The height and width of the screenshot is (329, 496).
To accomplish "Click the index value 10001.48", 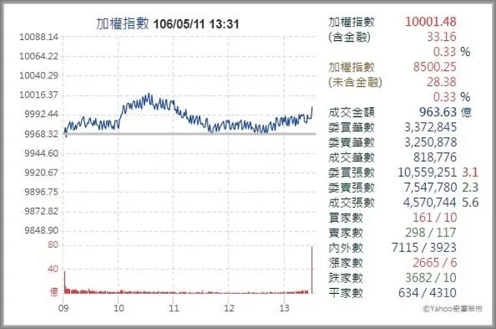I will (431, 22).
